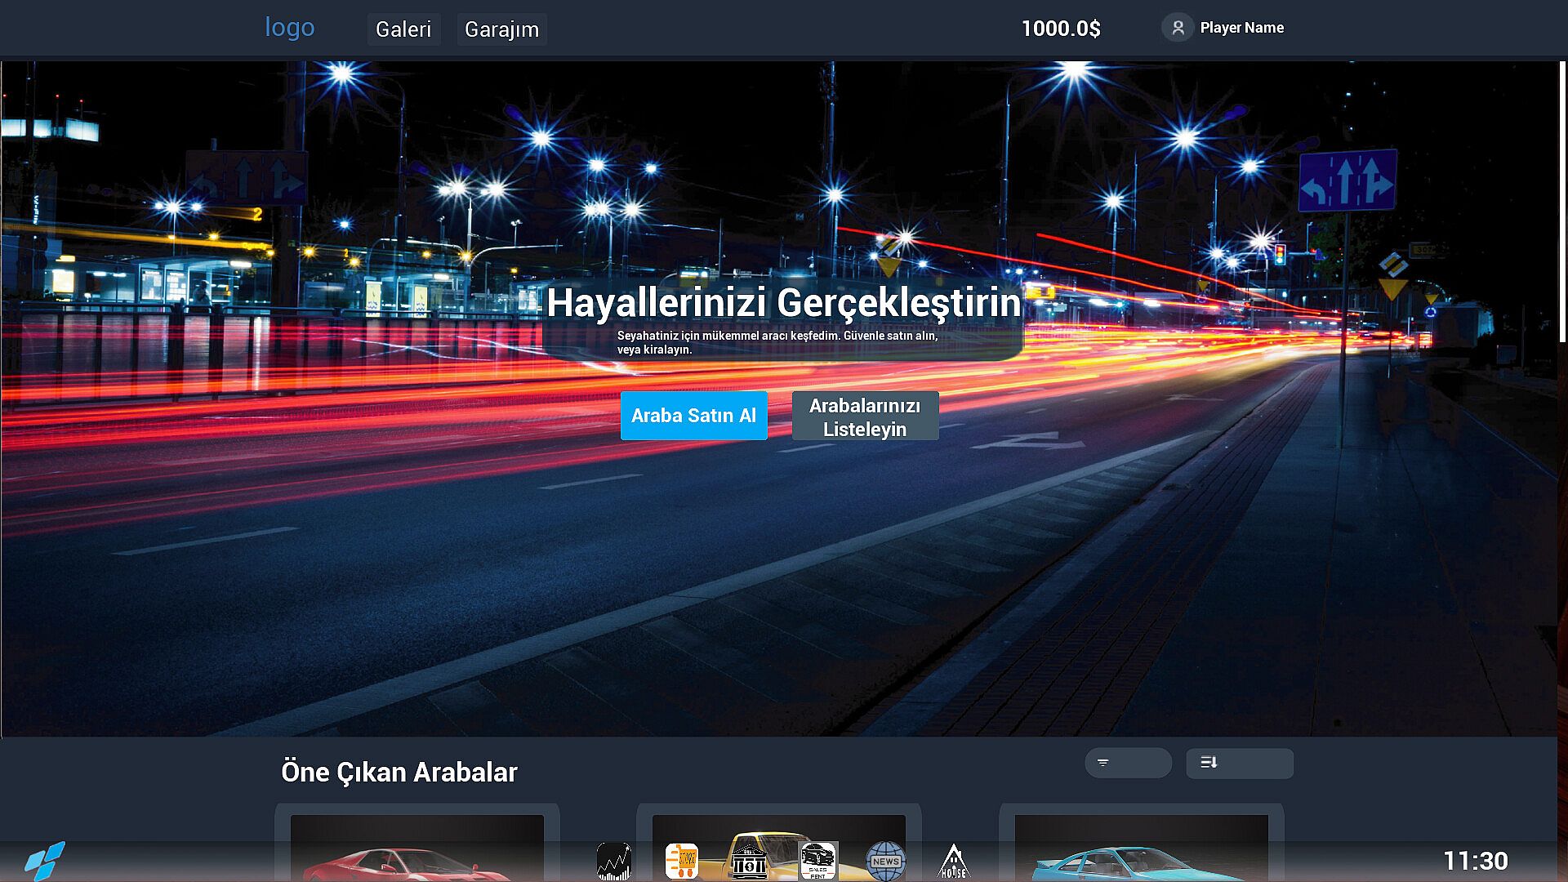Click the player avatar icon
The image size is (1568, 882).
(1178, 28)
